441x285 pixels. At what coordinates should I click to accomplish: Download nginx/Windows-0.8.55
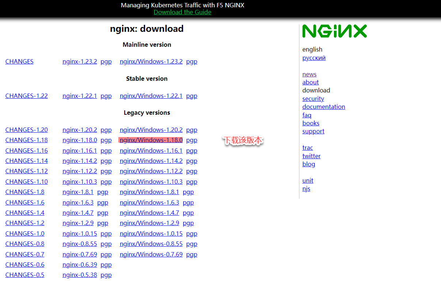tap(151, 244)
